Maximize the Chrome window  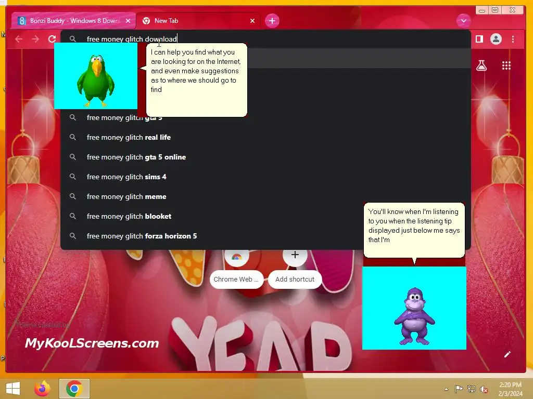(495, 10)
